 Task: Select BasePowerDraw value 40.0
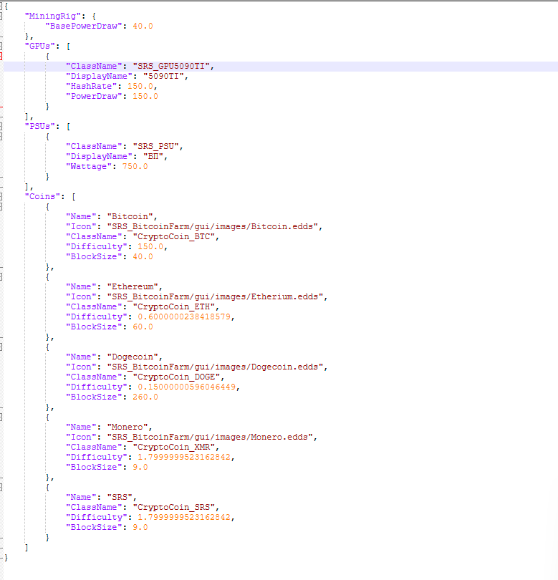click(143, 26)
